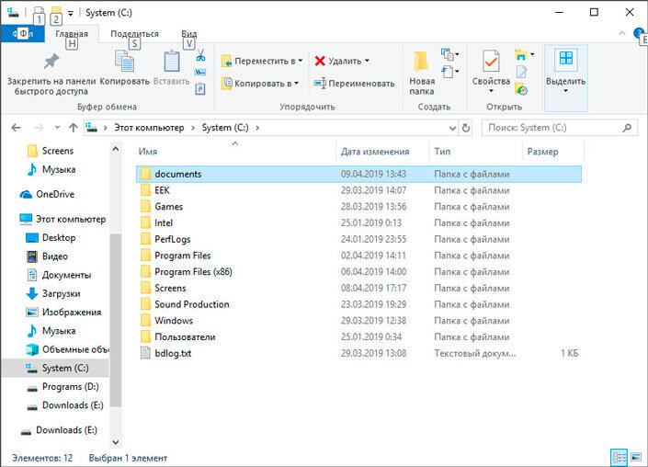Screen dimensions: 648x467
Task: Click the Pin to Quick Access icon
Action: click(x=51, y=62)
